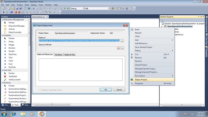This screenshot has height=117, width=208.
Task: Choose Deploy Project... from context menu
Action: (x=152, y=80)
